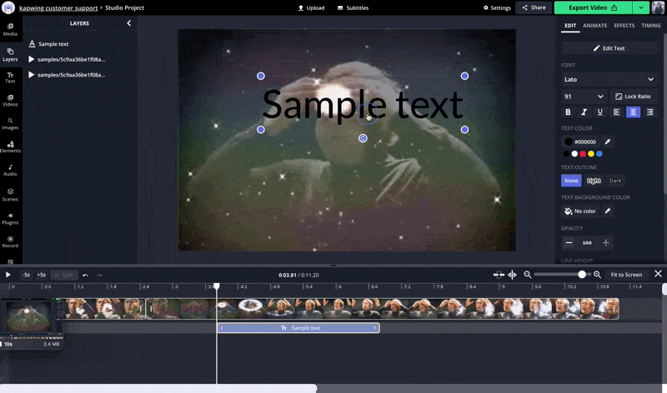Toggle Lock Ratio for text box
This screenshot has height=393, width=667.
pos(634,97)
